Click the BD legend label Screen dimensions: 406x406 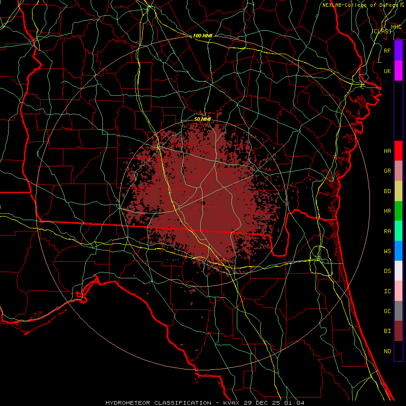pos(388,191)
